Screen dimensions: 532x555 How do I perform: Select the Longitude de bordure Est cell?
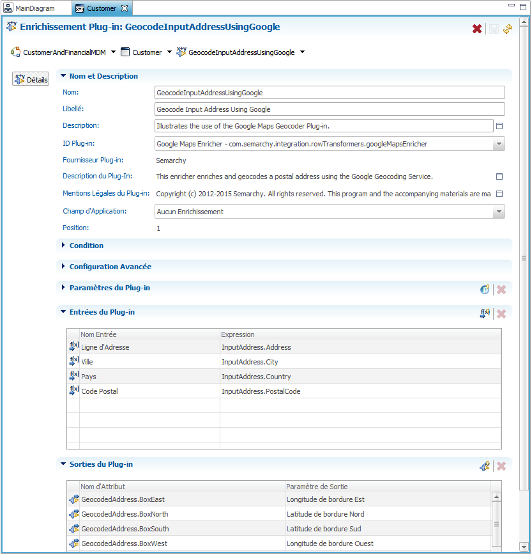click(x=388, y=499)
